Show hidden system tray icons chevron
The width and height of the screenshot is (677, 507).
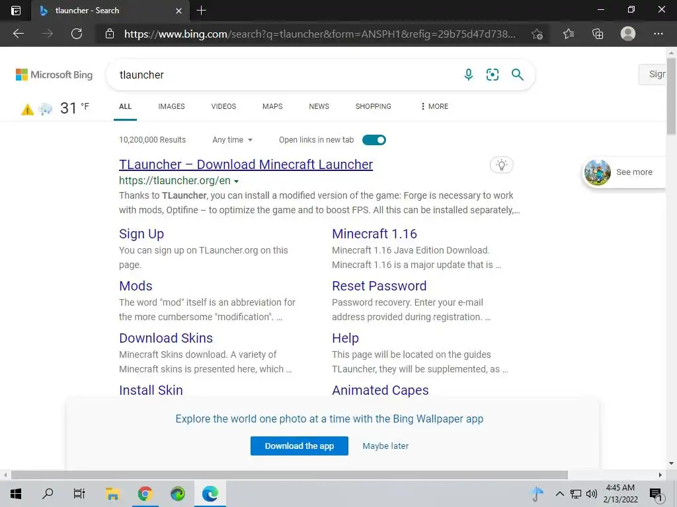(x=559, y=494)
